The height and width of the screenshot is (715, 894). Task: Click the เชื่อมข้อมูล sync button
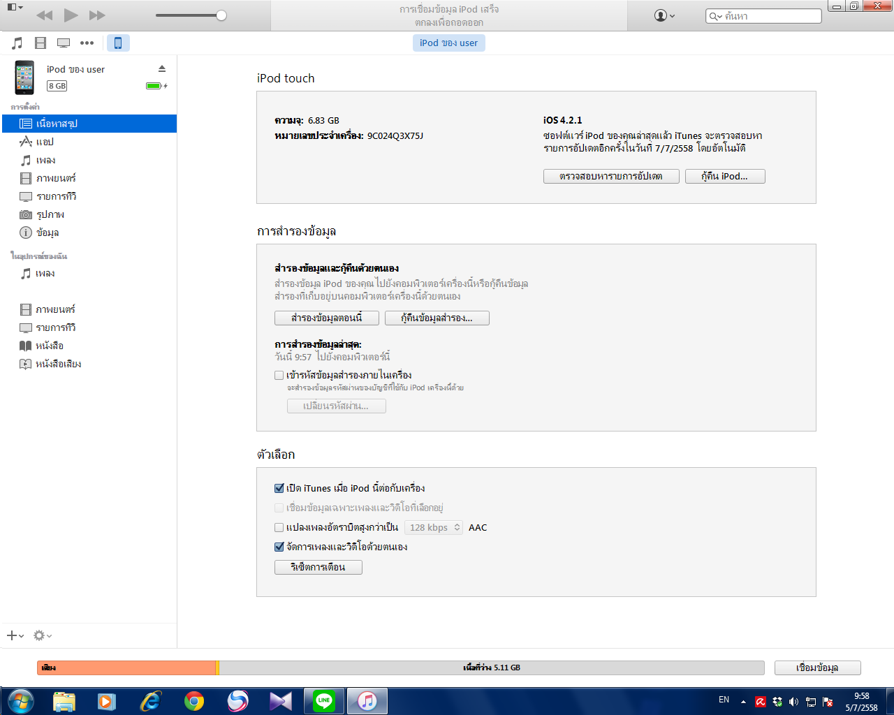[818, 668]
